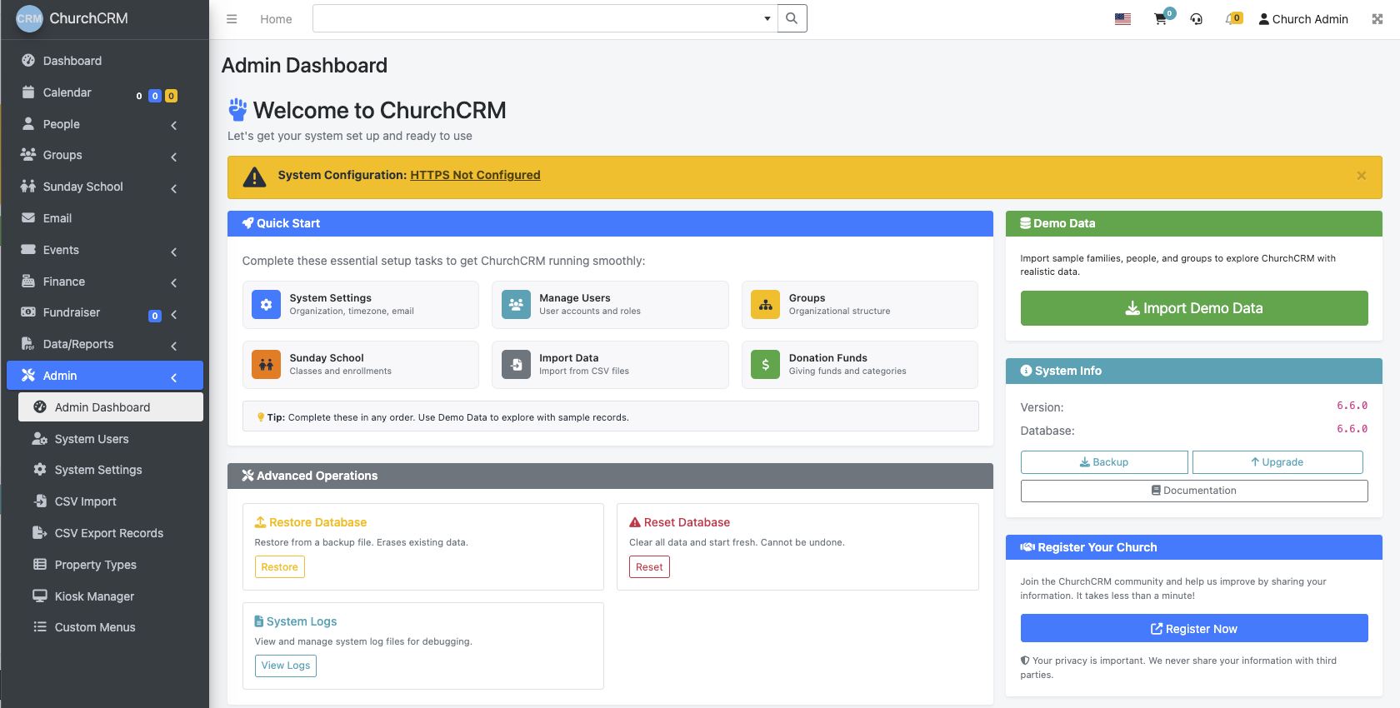Viewport: 1400px width, 708px height.
Task: Click the Reset database button
Action: (649, 567)
